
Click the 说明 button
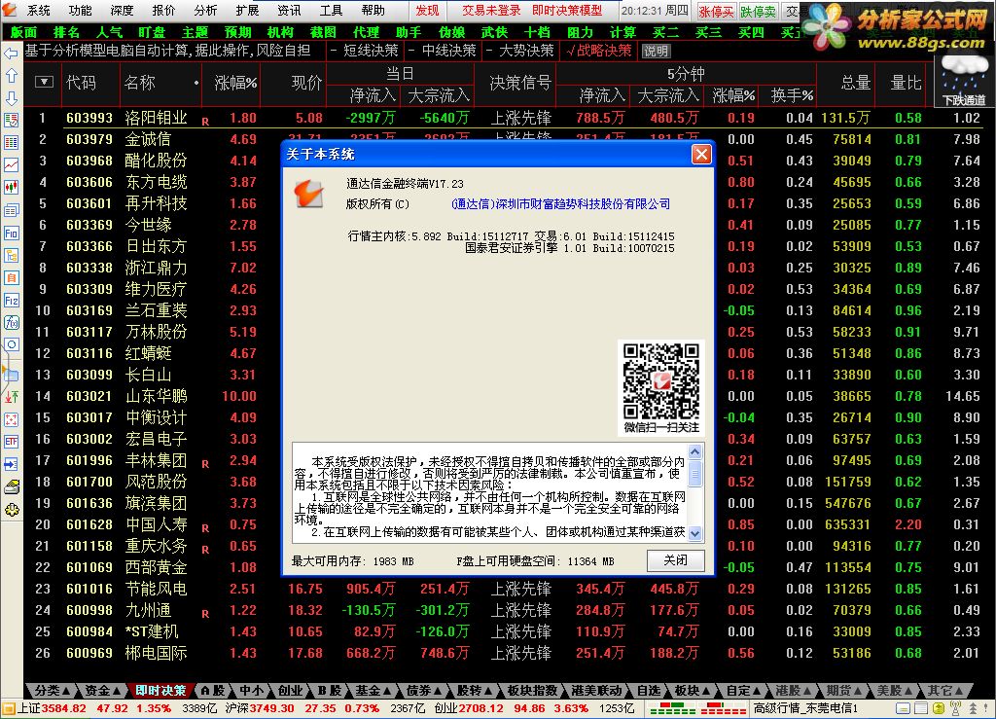[x=656, y=51]
